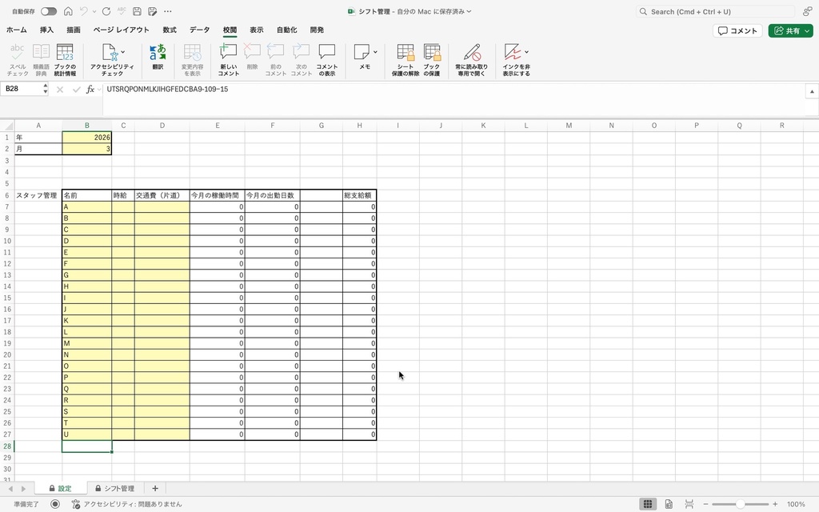
Task: Expand the メモ dropdown arrow
Action: click(x=375, y=52)
